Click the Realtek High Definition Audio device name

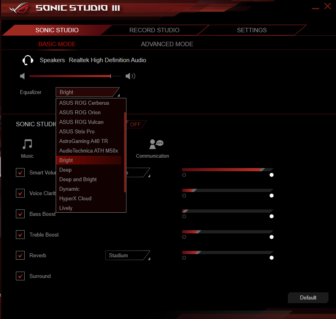[107, 60]
